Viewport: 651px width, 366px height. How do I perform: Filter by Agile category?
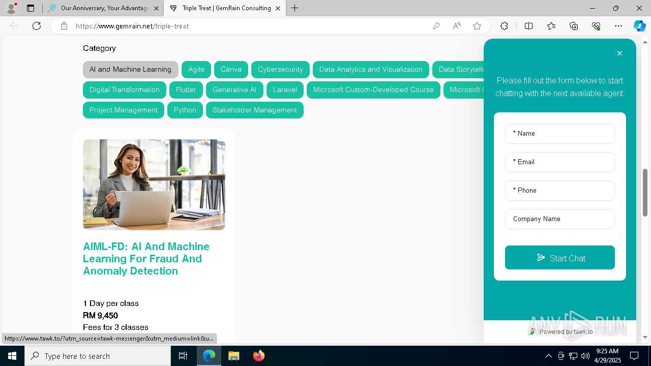196,70
